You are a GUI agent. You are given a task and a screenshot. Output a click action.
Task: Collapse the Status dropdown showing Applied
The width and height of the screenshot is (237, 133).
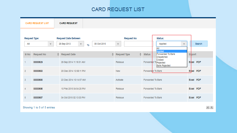[x=184, y=44]
